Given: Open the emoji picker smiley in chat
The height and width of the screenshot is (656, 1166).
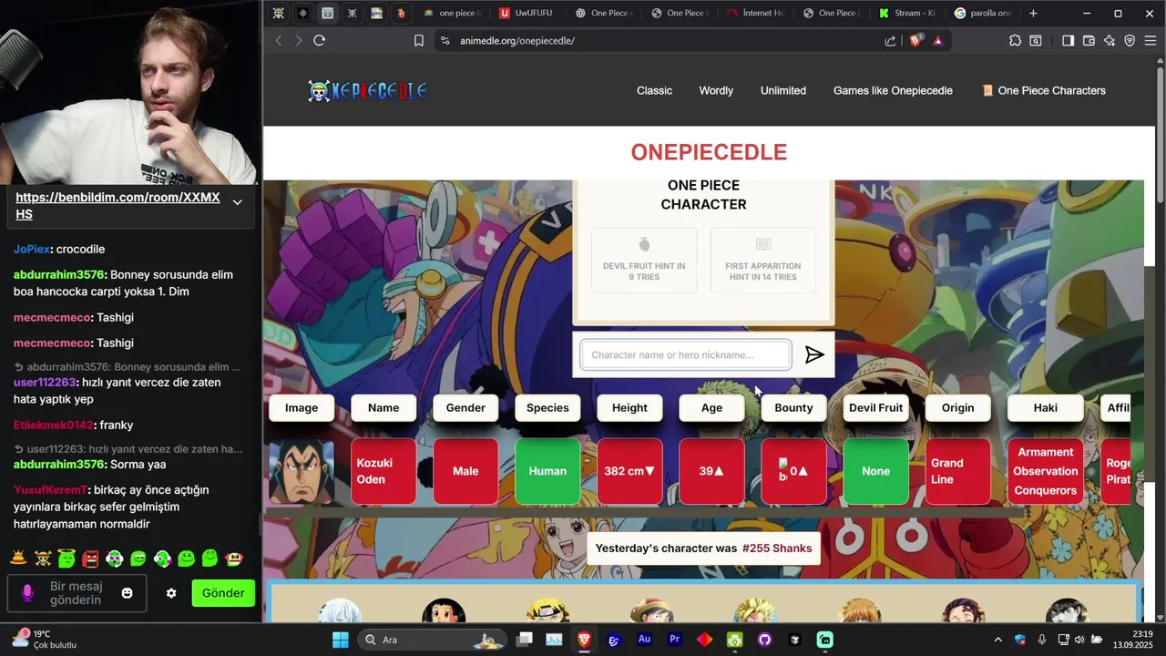Looking at the screenshot, I should (128, 593).
